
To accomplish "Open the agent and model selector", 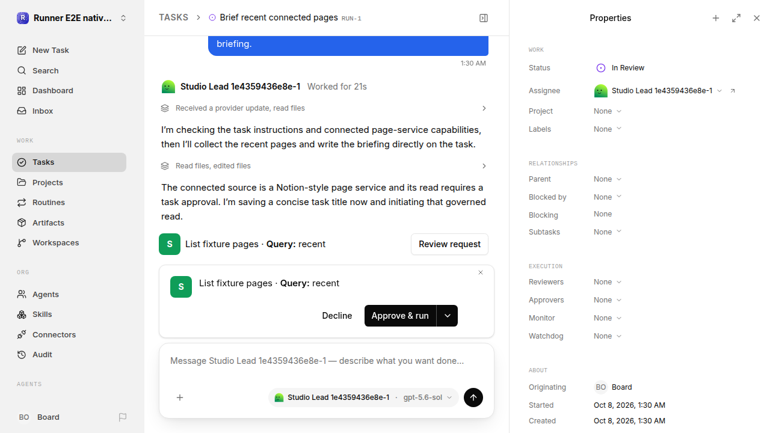I will [x=363, y=398].
